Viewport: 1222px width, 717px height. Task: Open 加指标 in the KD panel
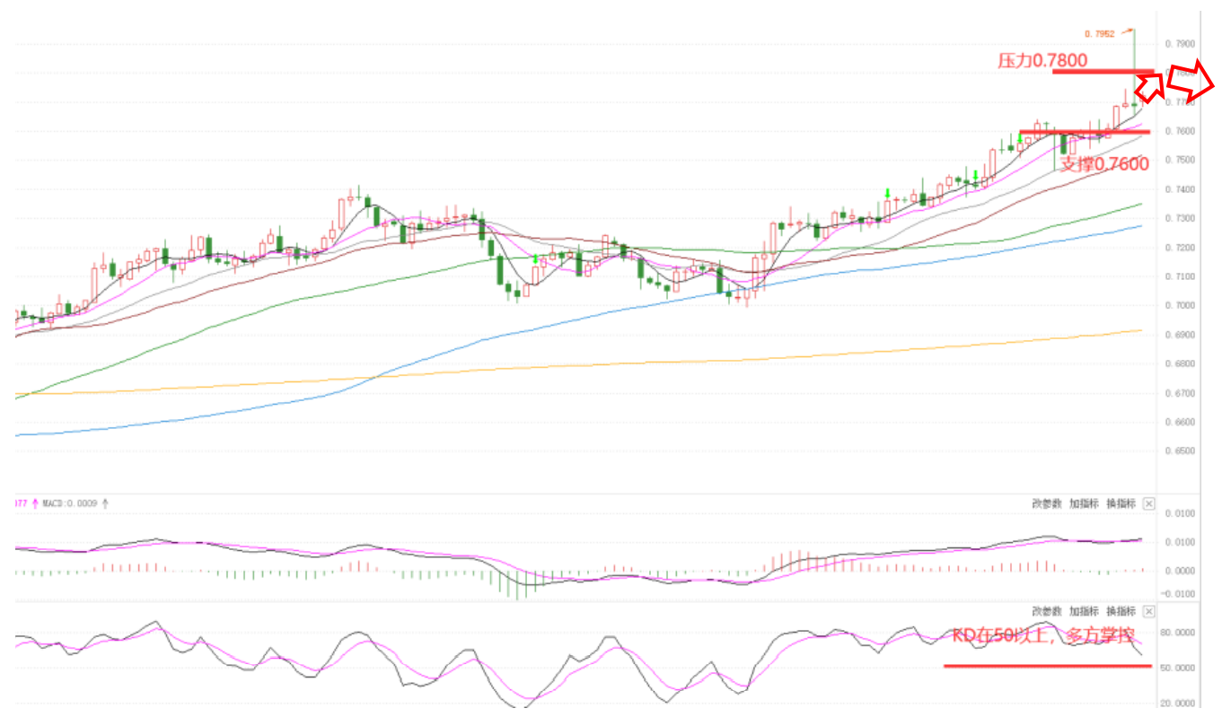[x=1084, y=611]
